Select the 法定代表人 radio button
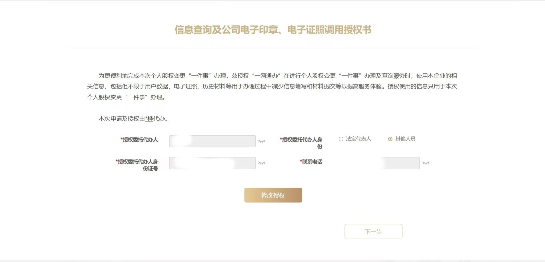545x262 pixels. point(341,139)
